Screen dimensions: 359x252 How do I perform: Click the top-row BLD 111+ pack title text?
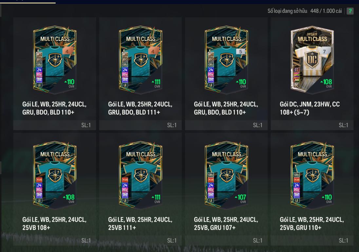click(140, 108)
